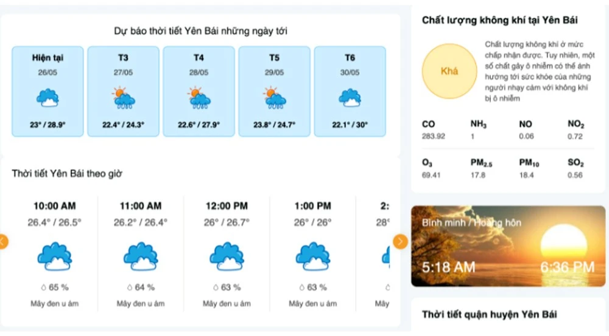Open Thời tiết quận huyện Yên Bái heading
Screen dimensions: 609x336
click(489, 314)
